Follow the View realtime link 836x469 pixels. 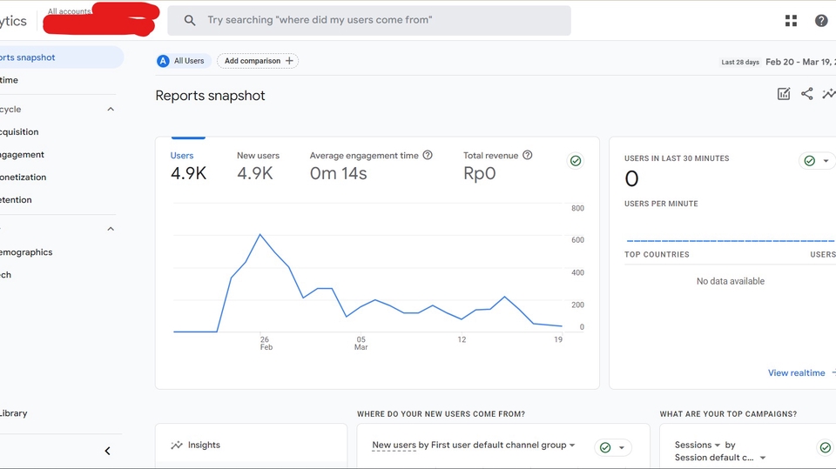point(797,373)
